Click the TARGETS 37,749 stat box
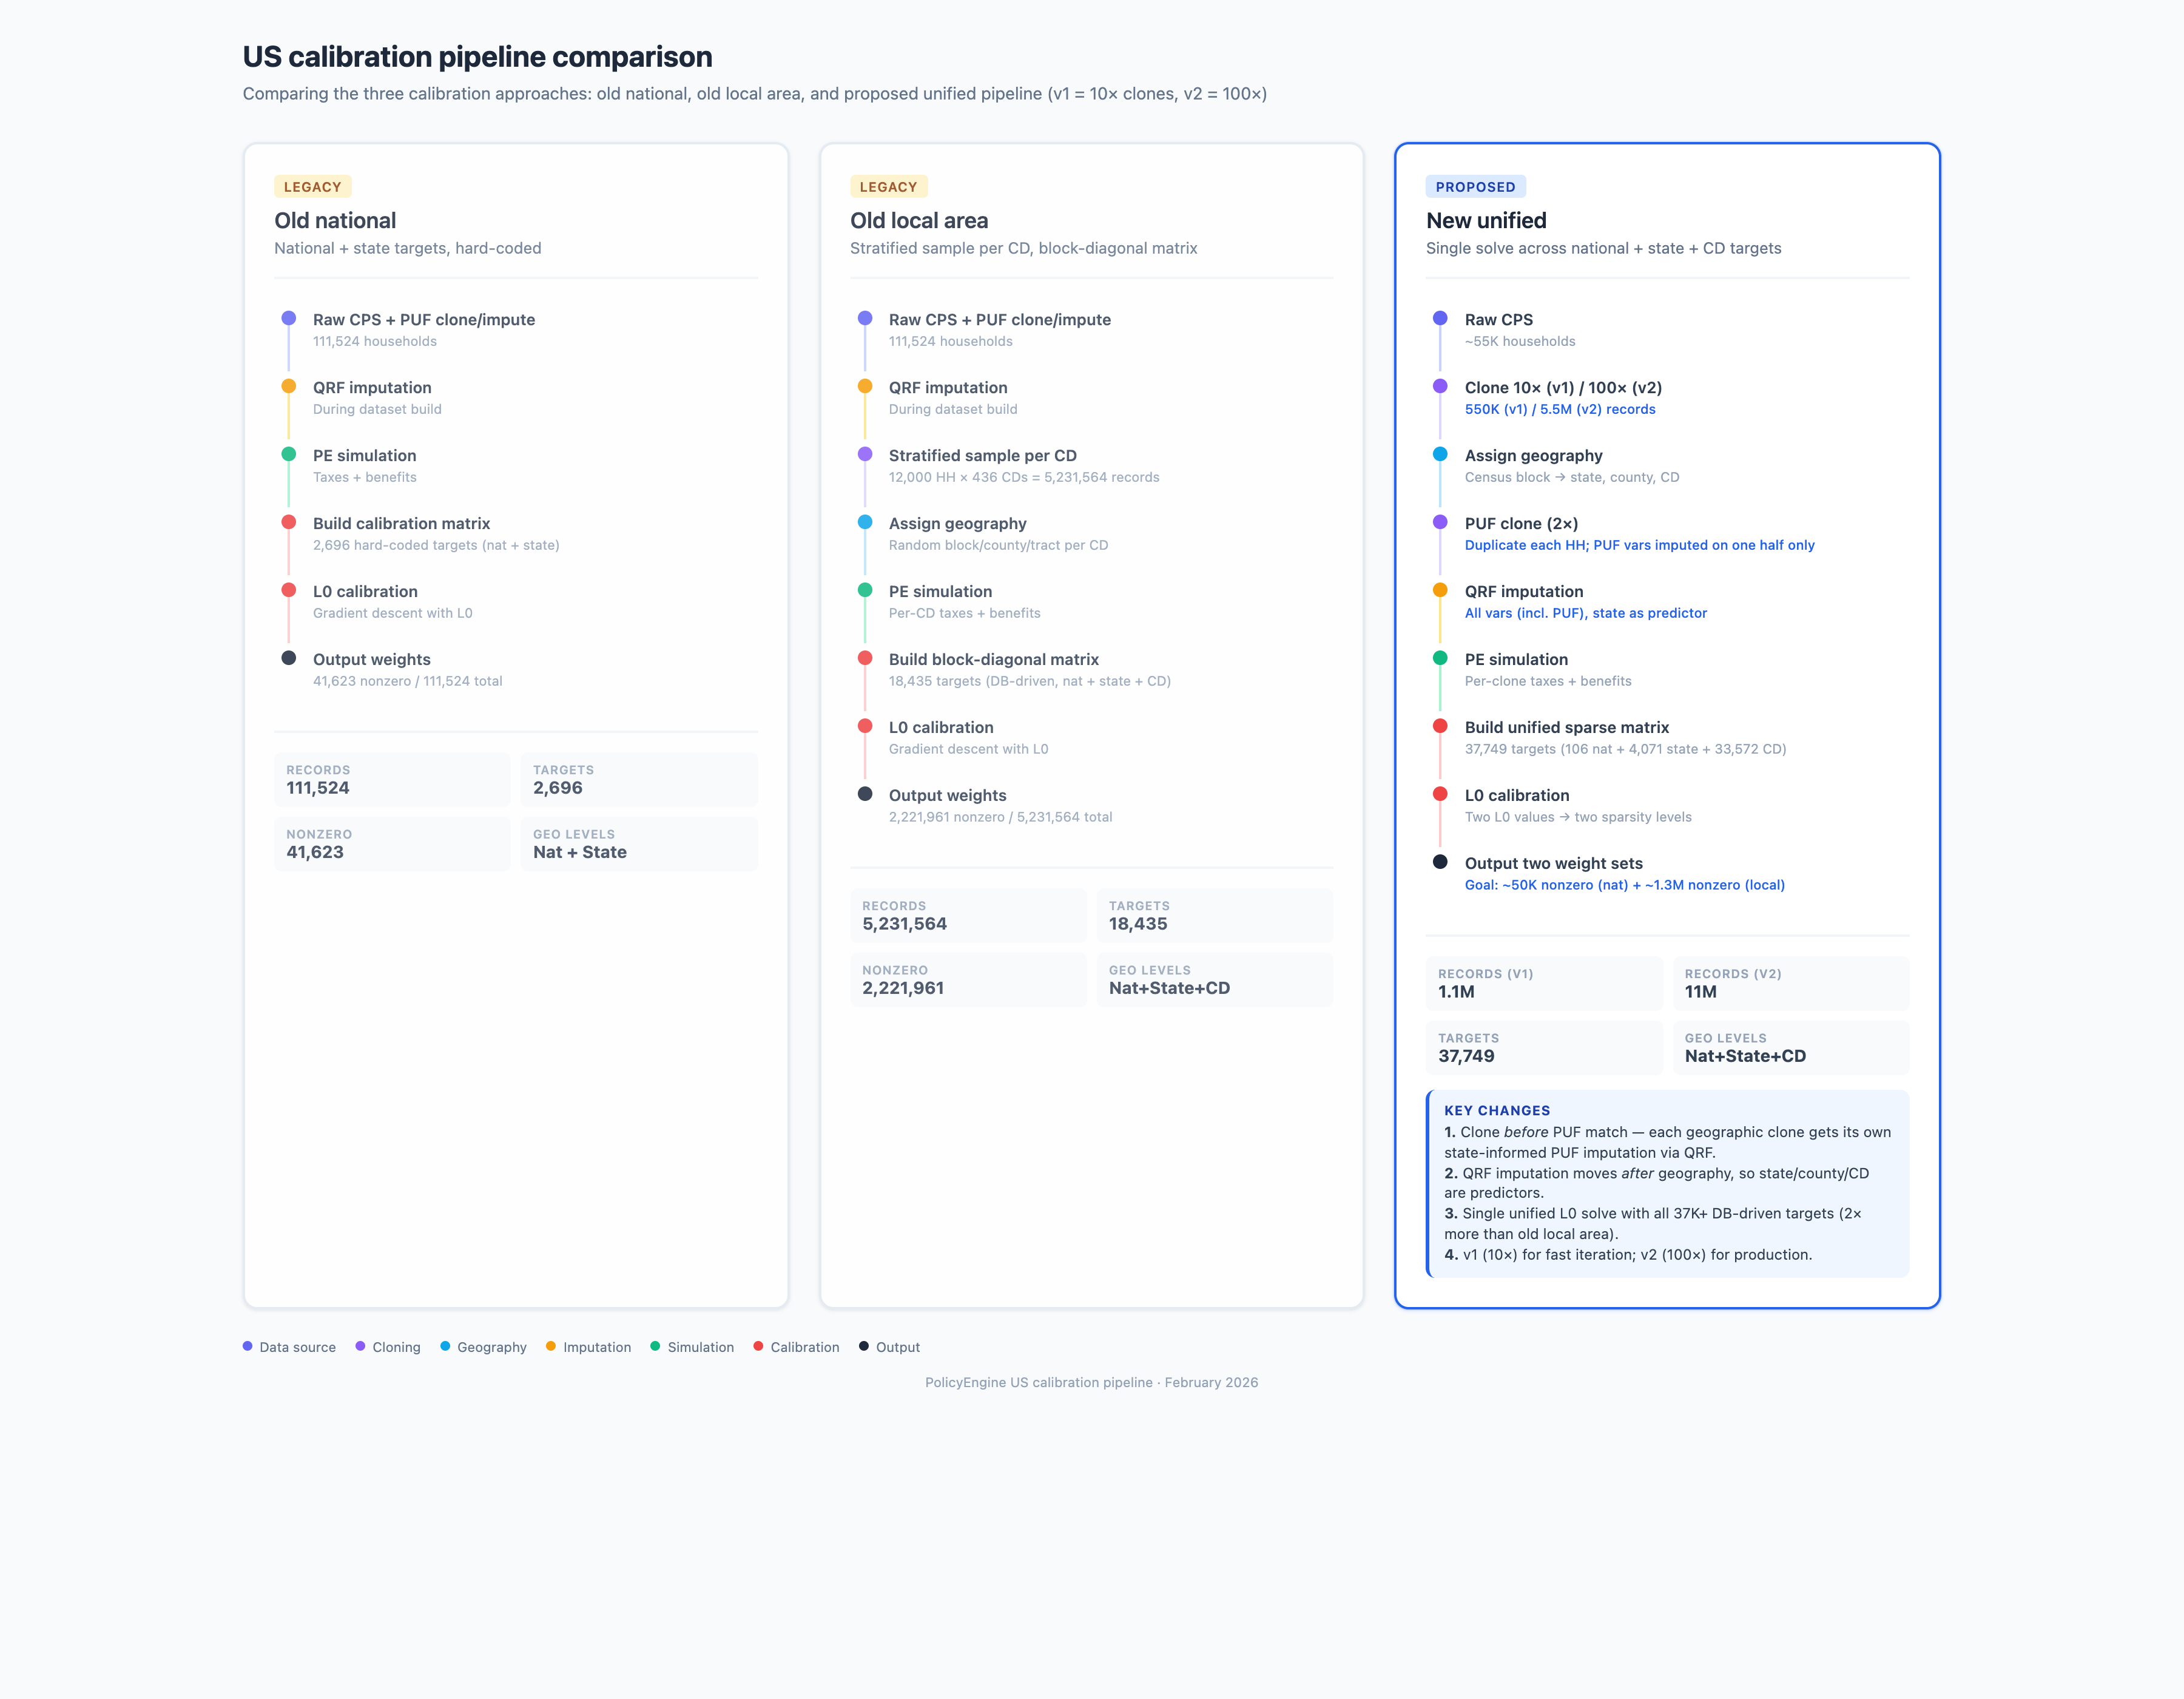This screenshot has width=2184, height=1699. point(1543,1047)
